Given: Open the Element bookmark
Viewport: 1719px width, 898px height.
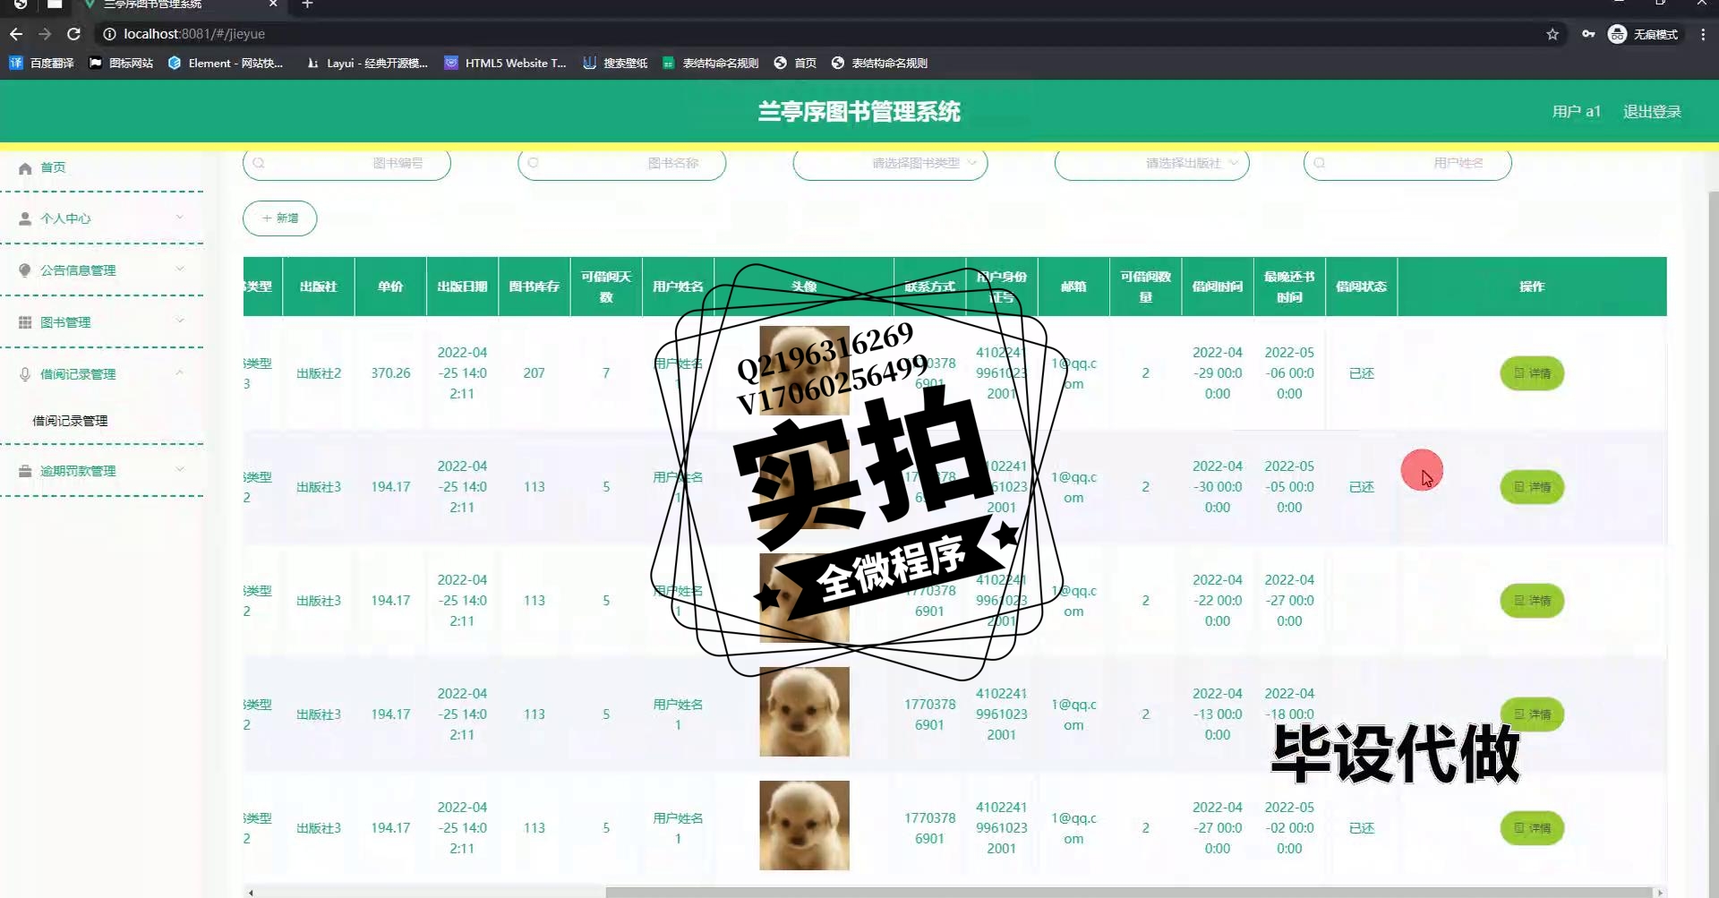Looking at the screenshot, I should point(226,63).
